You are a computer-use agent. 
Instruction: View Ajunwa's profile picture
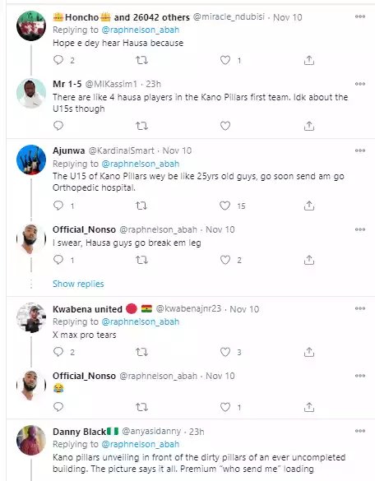(31, 160)
